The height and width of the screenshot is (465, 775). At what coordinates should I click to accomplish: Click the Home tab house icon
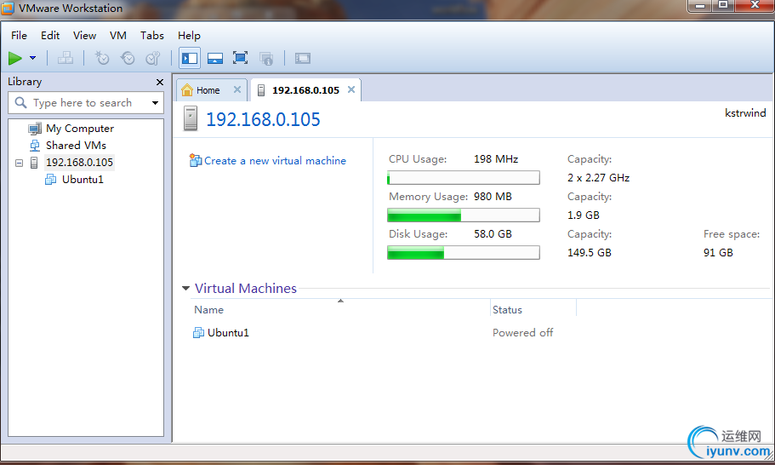tap(187, 90)
